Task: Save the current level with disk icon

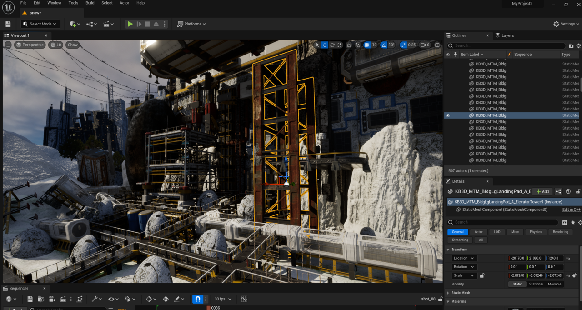Action: point(8,24)
